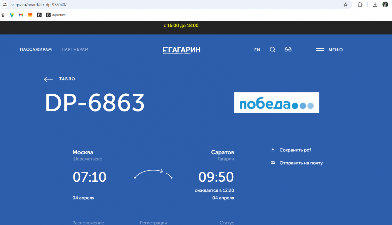Click the Победа airline logo

[x=276, y=103]
